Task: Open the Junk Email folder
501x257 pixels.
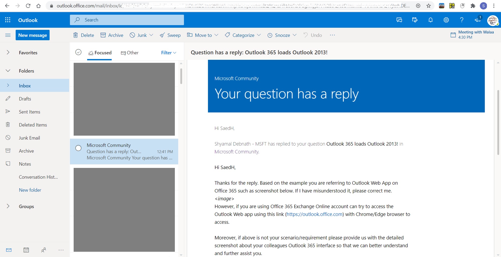Action: pos(35,138)
